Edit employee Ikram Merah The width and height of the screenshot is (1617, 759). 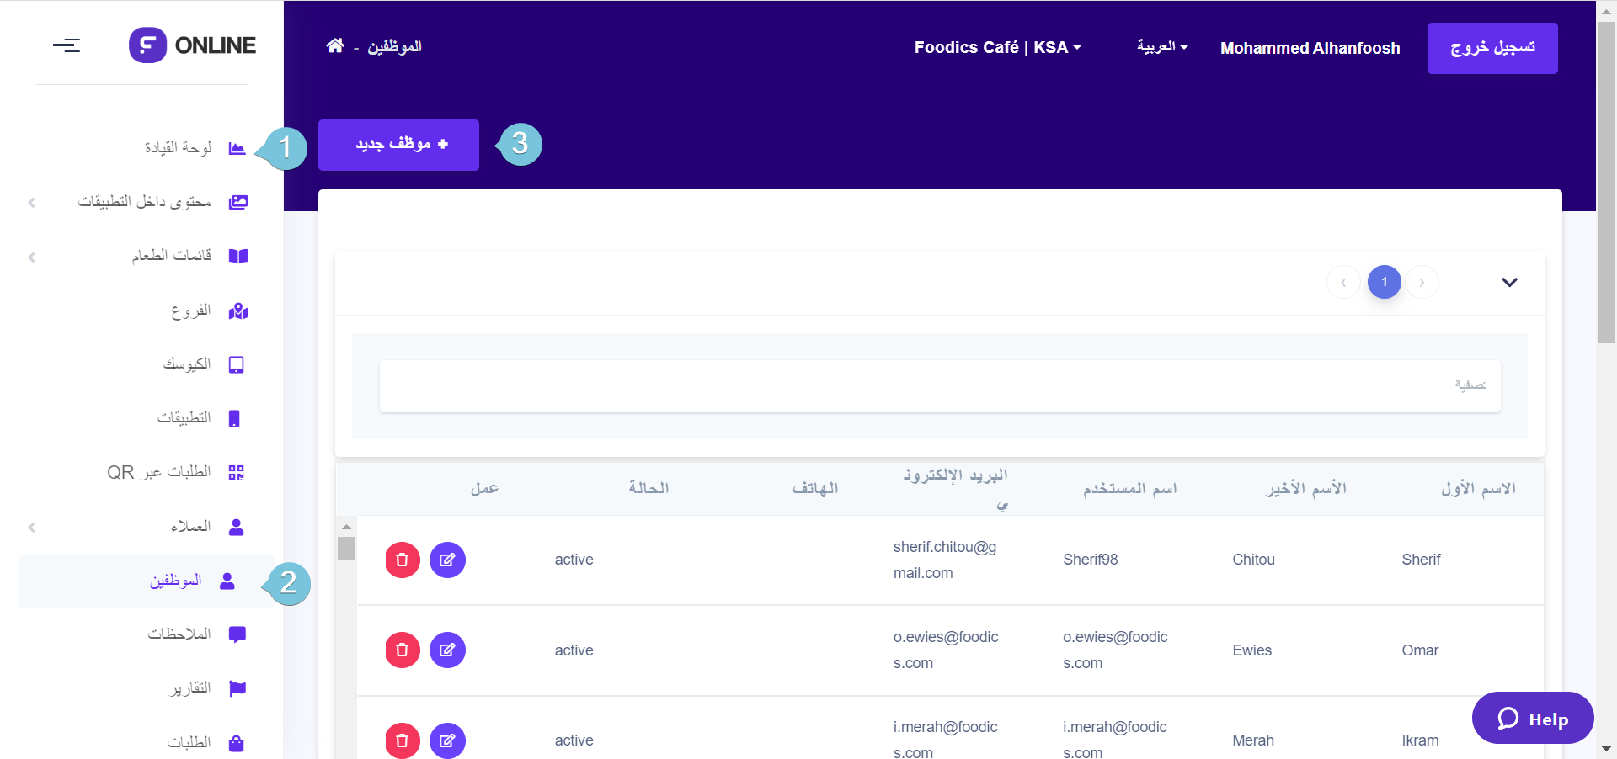(x=447, y=740)
